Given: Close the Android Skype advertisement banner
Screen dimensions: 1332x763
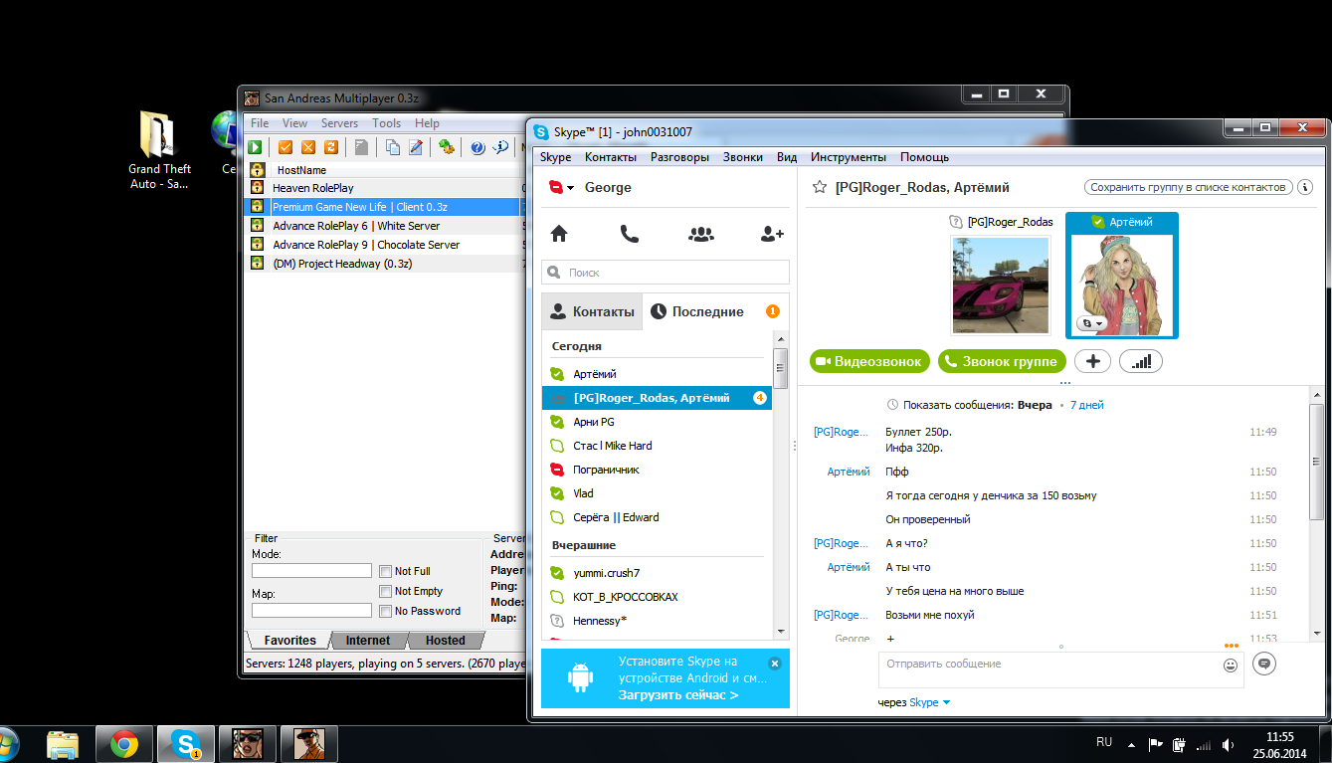Looking at the screenshot, I should (775, 663).
